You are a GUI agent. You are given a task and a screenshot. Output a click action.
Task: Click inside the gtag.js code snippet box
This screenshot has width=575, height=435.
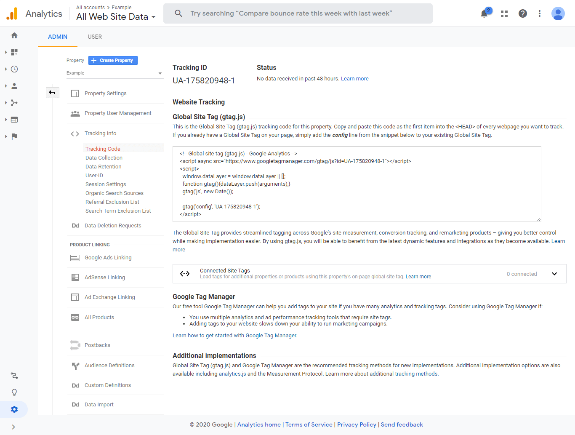357,184
